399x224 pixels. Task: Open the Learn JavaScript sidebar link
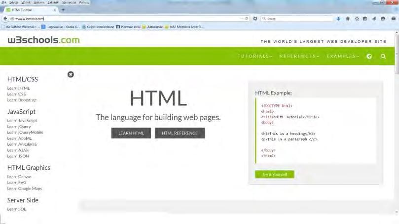coord(22,121)
